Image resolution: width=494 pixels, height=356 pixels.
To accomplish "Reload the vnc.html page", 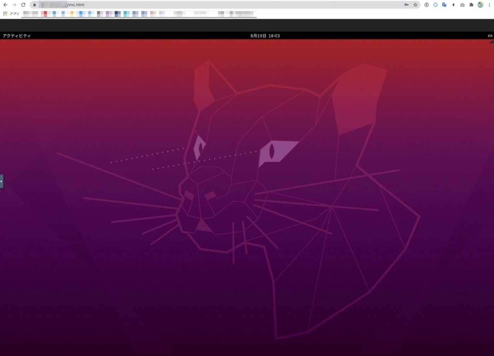I will pos(23,5).
